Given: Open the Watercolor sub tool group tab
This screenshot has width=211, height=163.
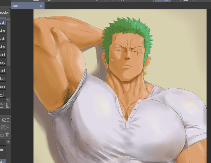Looking at the screenshot, I should [5, 12].
